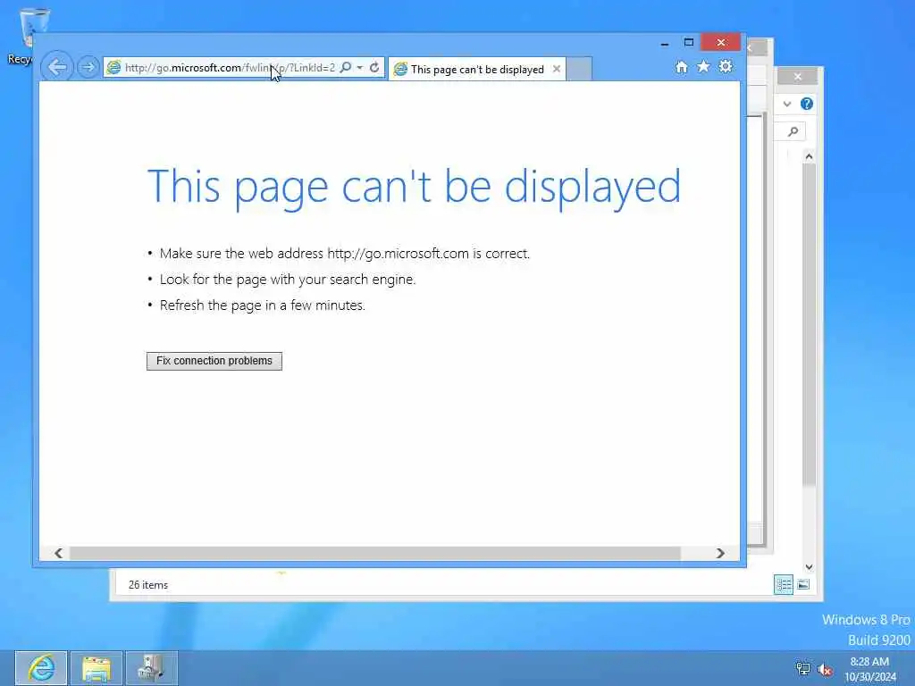Viewport: 915px width, 686px height.
Task: Maximize the Internet Explorer window
Action: point(689,43)
